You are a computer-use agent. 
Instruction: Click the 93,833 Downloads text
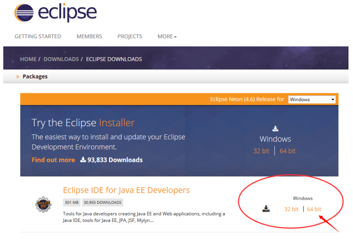click(x=115, y=160)
